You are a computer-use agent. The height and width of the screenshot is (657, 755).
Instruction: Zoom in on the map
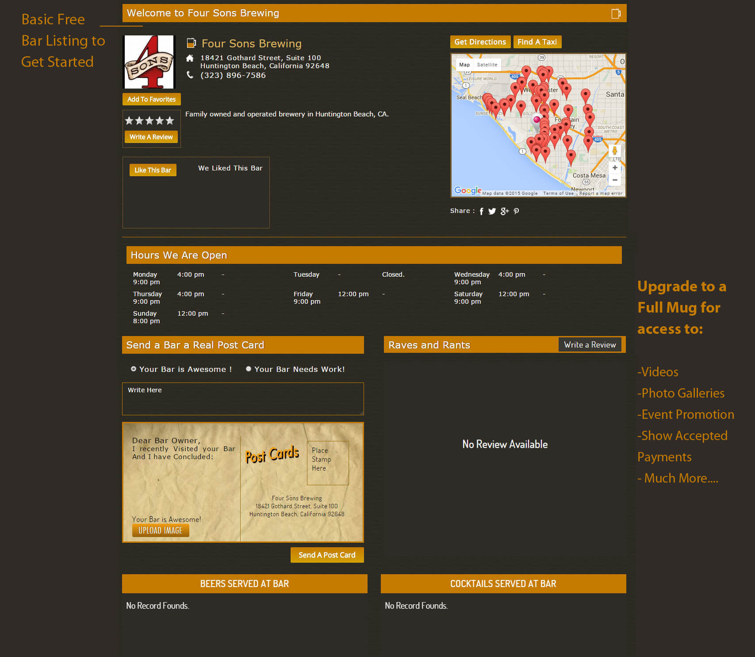[x=615, y=168]
